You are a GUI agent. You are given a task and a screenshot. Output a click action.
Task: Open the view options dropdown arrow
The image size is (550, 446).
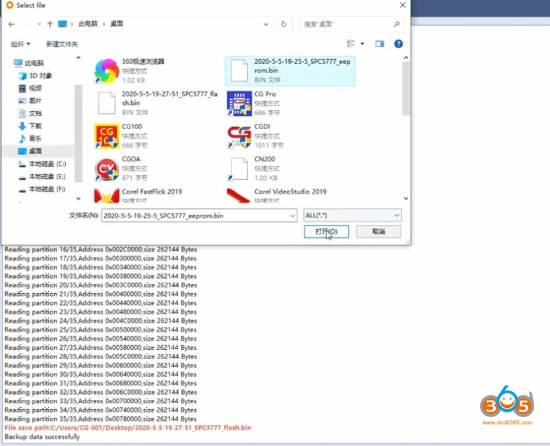(362, 43)
